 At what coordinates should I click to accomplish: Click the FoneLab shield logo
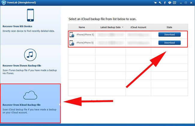click(4, 3)
